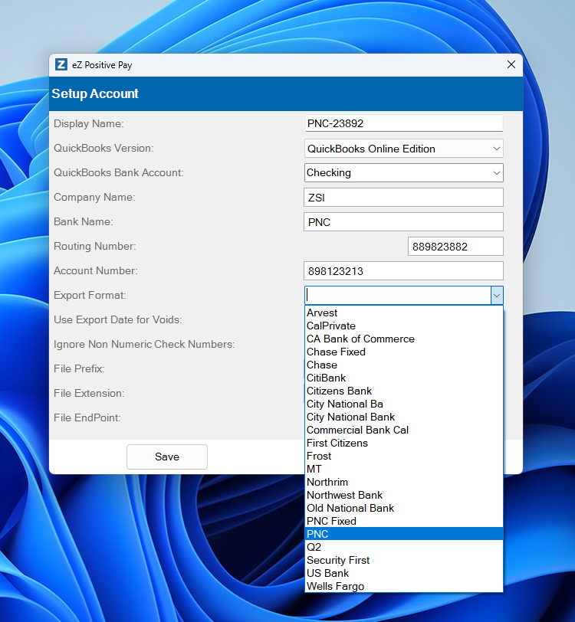Image resolution: width=575 pixels, height=622 pixels.
Task: Focus the Routing Number input box
Action: (x=455, y=247)
